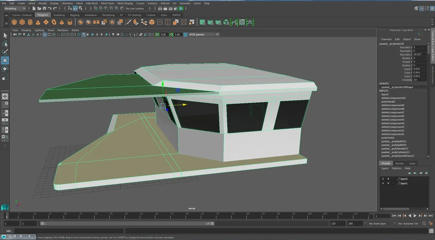Toggle playback P for layer1
The width and height of the screenshot is (435, 240).
[x=388, y=183]
